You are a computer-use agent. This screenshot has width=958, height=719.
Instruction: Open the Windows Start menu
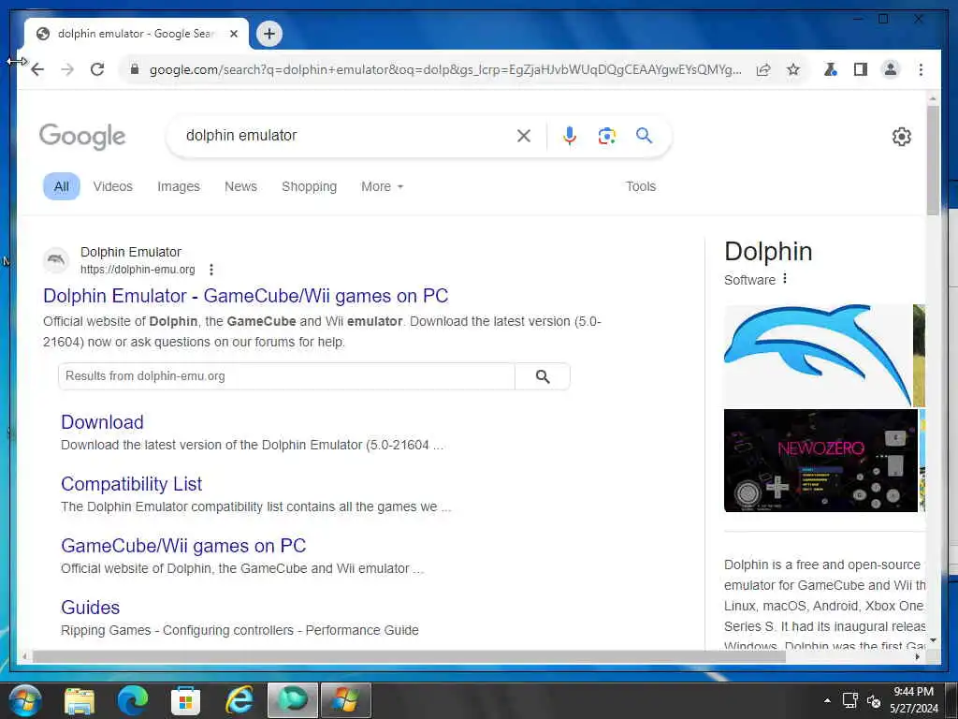point(25,700)
